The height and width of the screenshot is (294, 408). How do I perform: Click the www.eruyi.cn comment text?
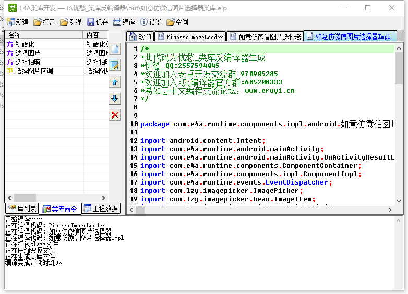270,91
